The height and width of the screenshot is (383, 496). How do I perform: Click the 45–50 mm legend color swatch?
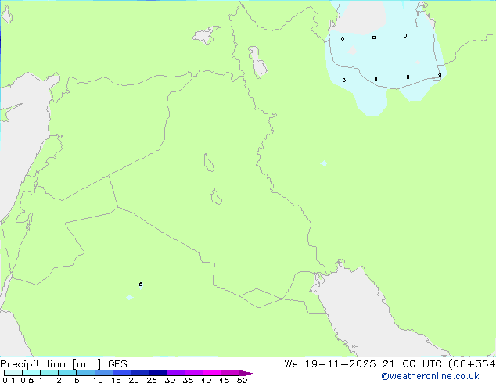(230, 373)
